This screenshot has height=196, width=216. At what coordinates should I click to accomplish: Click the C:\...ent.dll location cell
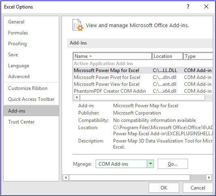coord(165,84)
